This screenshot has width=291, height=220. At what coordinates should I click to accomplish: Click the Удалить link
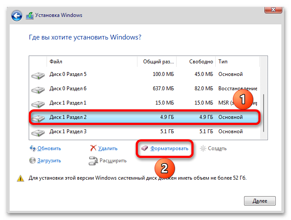pos(108,148)
